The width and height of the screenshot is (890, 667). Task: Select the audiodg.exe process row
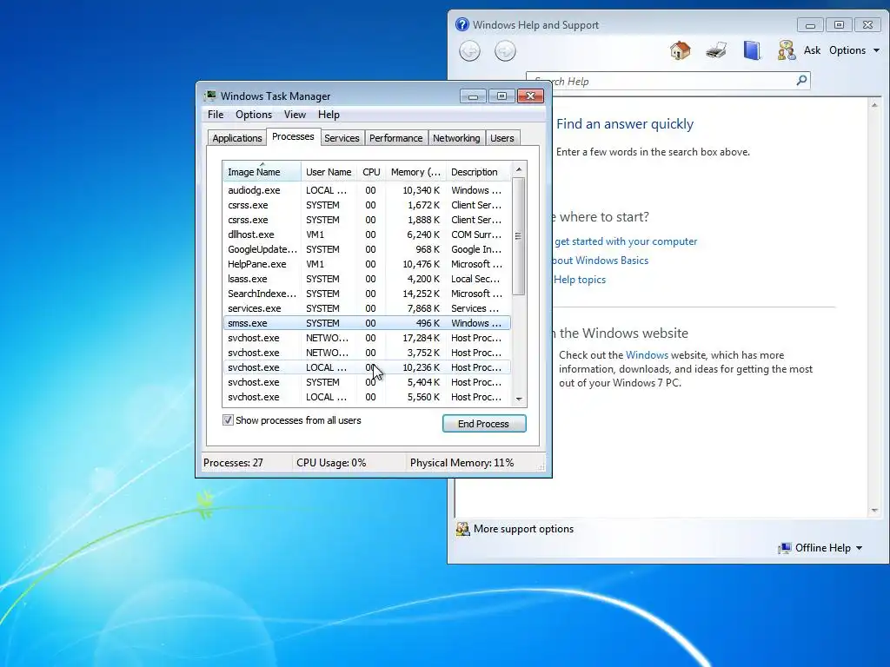point(367,190)
